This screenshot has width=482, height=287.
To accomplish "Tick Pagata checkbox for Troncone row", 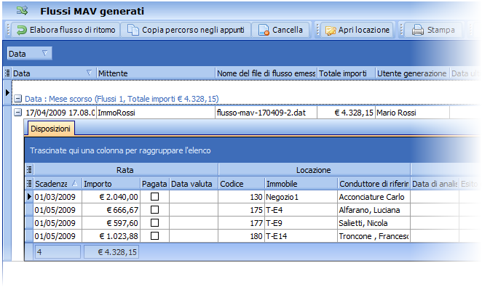I will coord(154,236).
